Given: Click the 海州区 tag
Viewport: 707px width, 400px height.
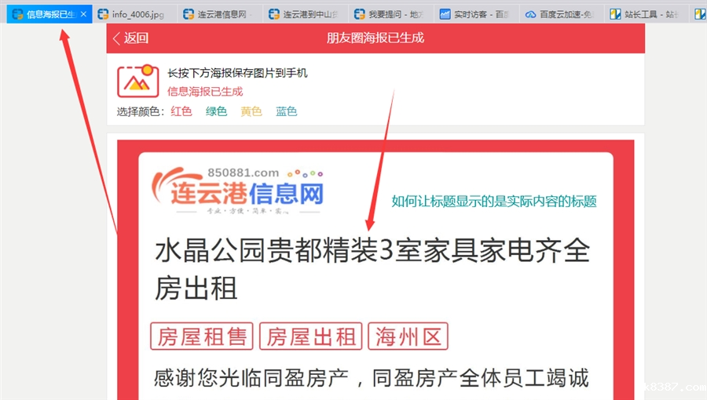Looking at the screenshot, I should (x=408, y=336).
